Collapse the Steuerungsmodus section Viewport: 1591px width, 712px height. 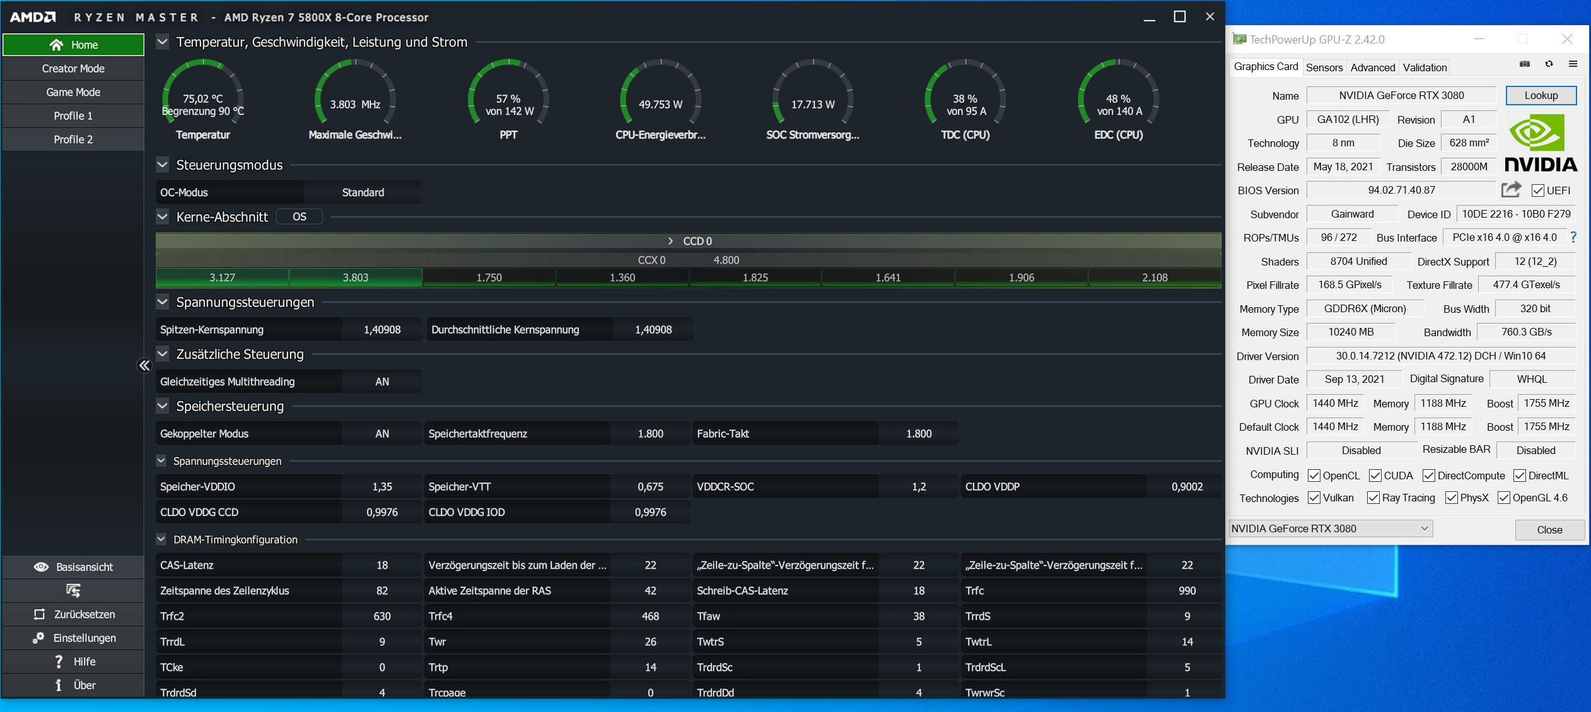[163, 165]
